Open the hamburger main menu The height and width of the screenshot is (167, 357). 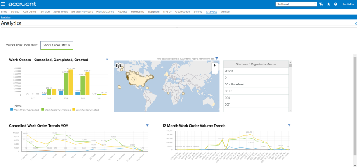pyautogui.click(x=3, y=4)
